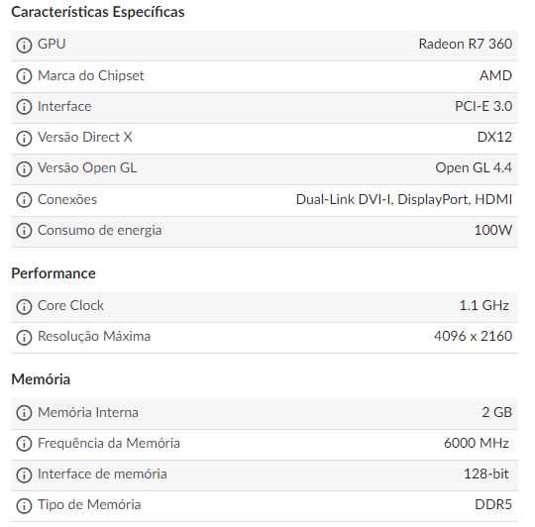The height and width of the screenshot is (527, 535).
Task: Click info icon for Frequência da Memória
Action: [24, 444]
